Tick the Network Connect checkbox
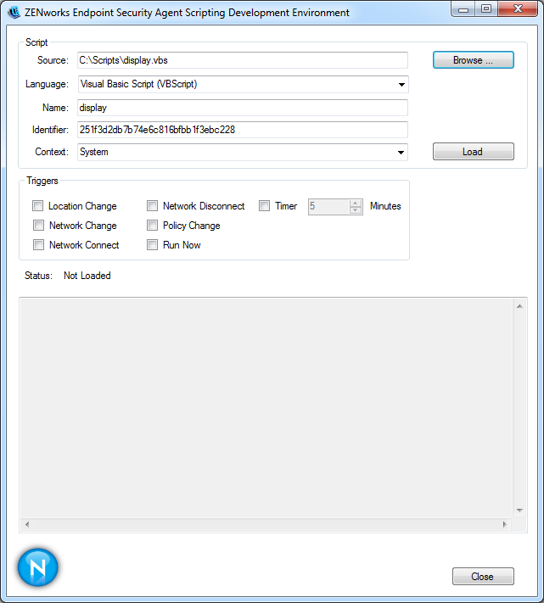Screen dimensions: 544x603 [38, 244]
